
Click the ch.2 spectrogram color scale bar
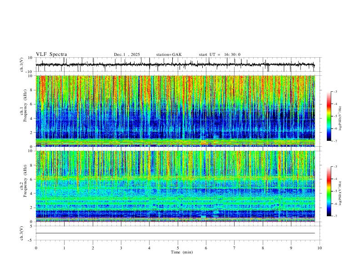coord(329,191)
